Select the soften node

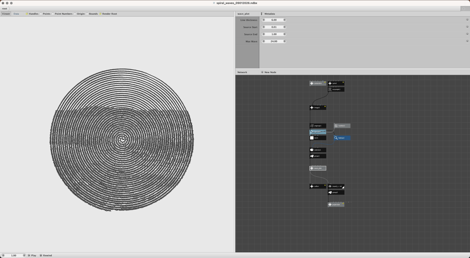[318, 187]
